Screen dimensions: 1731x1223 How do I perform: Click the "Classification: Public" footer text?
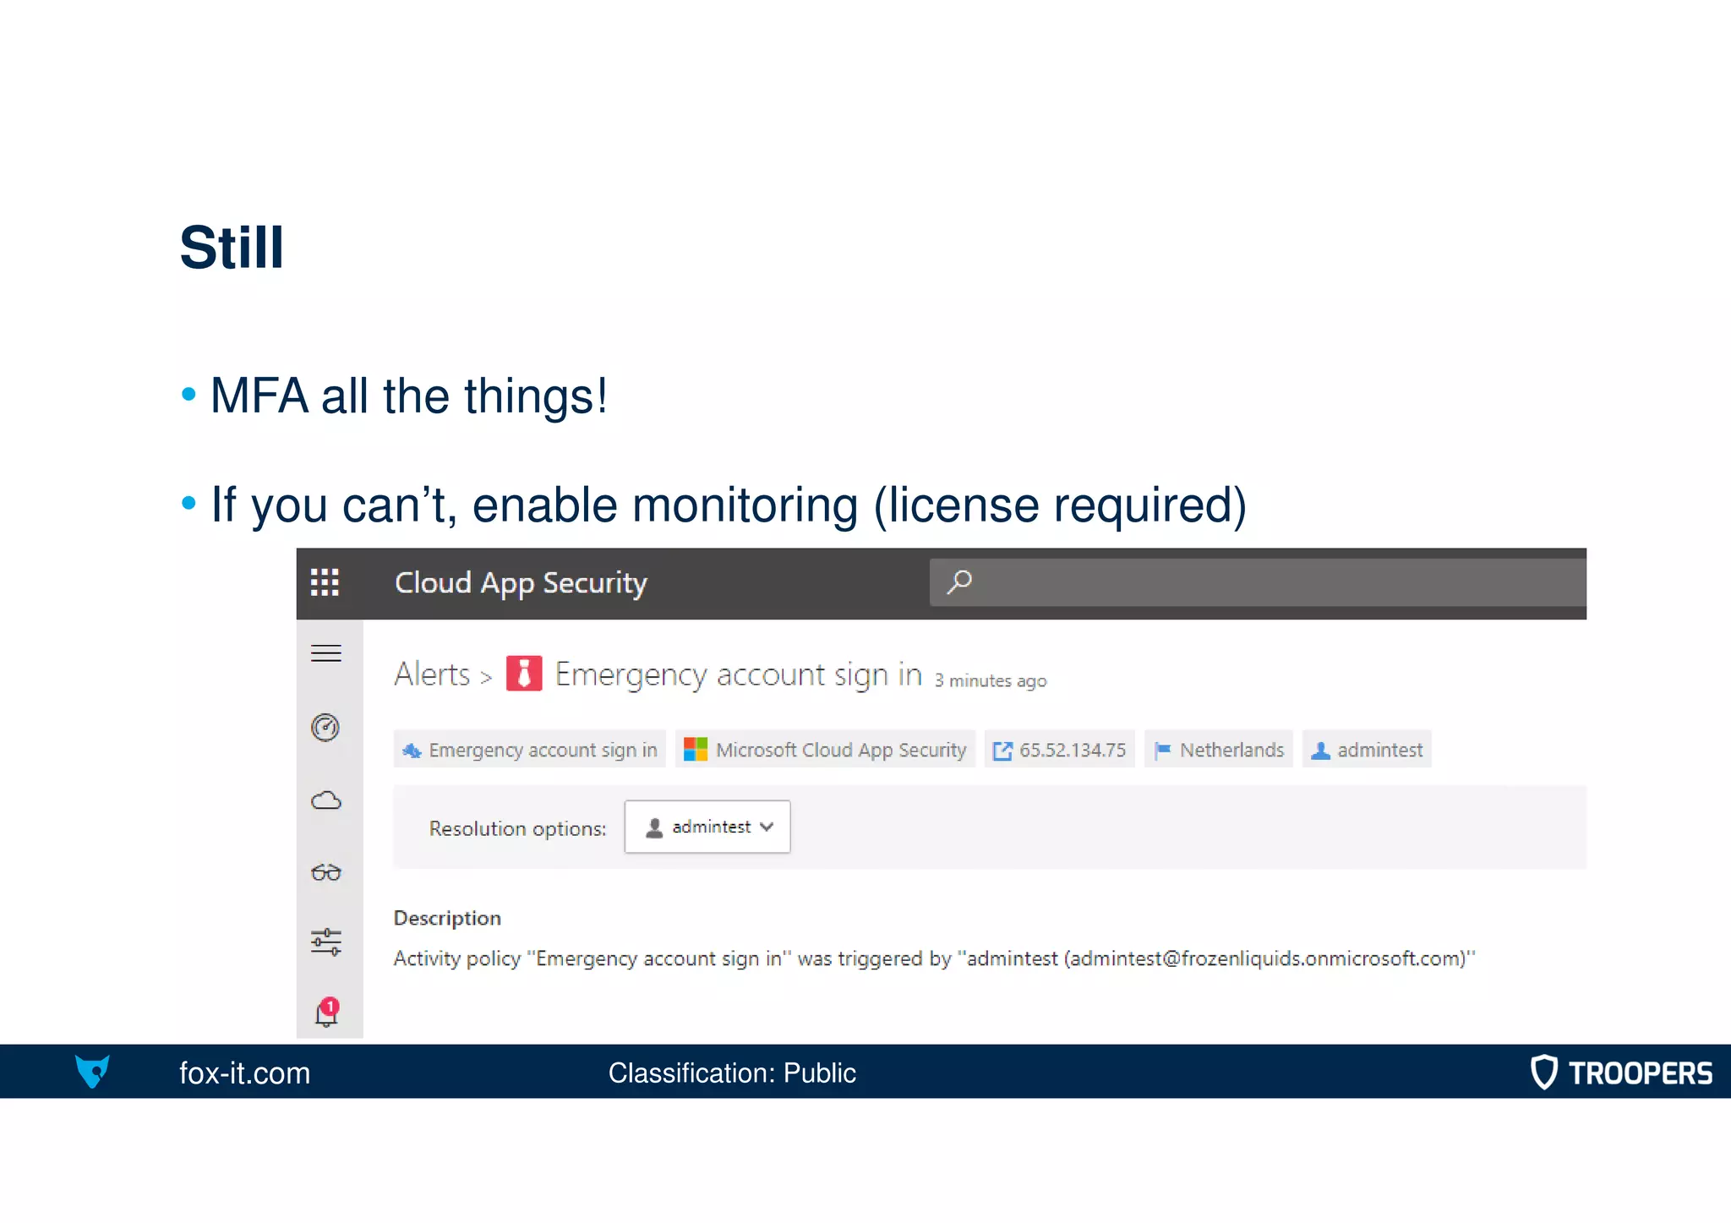[x=732, y=1073]
